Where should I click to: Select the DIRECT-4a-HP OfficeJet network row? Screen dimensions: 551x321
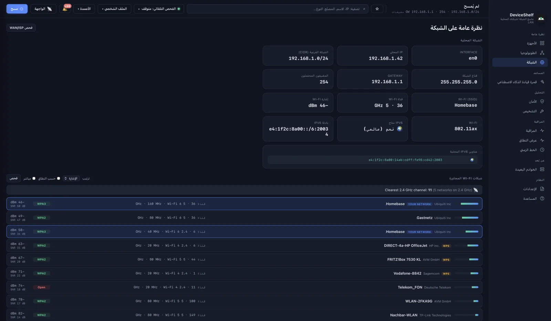[x=244, y=245]
